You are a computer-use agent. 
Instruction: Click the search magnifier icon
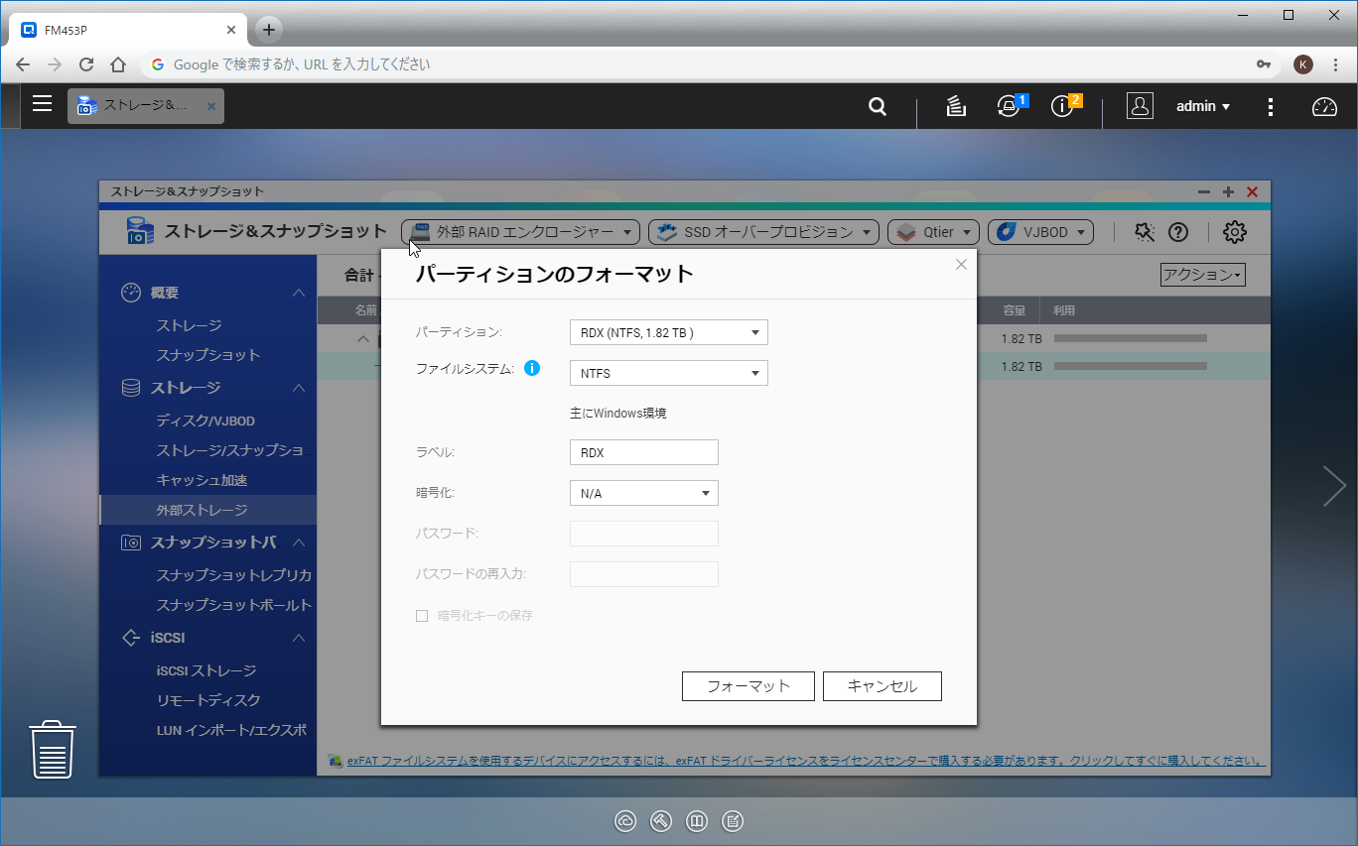878,106
